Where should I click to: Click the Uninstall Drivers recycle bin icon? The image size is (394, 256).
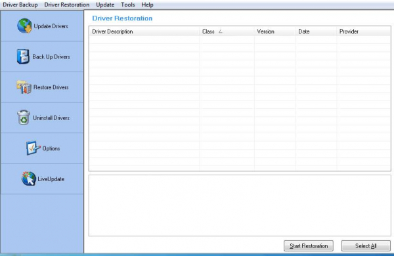click(x=24, y=117)
